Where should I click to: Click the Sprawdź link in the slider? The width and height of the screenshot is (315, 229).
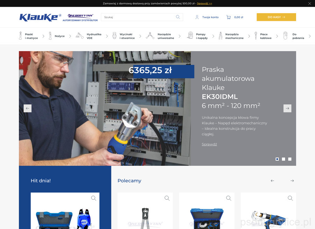[209, 144]
